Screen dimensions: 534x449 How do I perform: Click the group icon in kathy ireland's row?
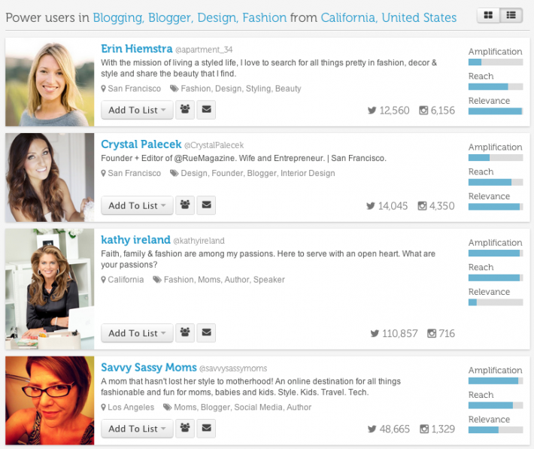pos(185,333)
